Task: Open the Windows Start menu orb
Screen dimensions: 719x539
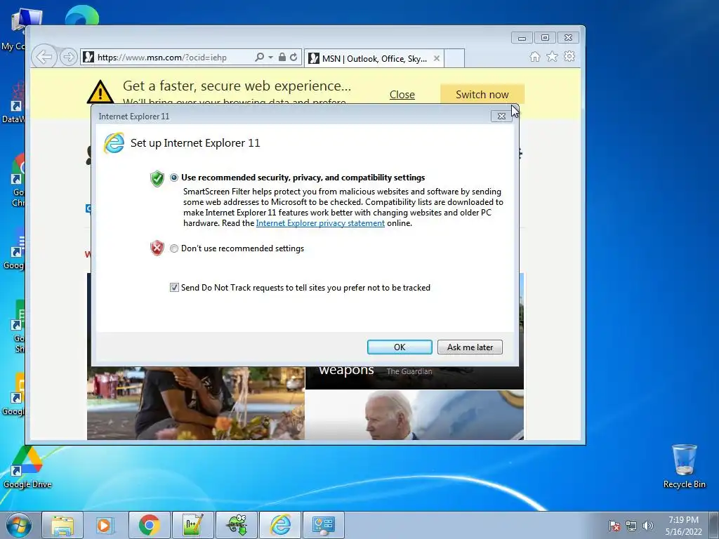Action: click(18, 525)
